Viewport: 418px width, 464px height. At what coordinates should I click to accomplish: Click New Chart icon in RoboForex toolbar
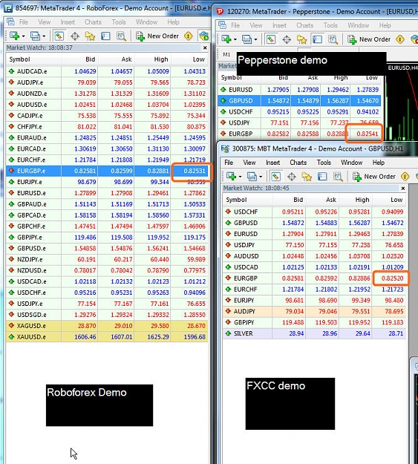tap(14, 36)
